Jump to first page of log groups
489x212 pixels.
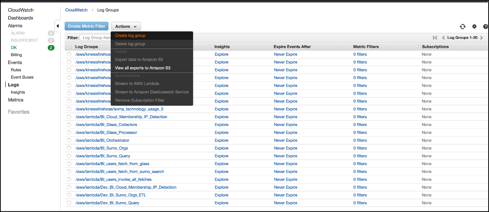(x=435, y=38)
